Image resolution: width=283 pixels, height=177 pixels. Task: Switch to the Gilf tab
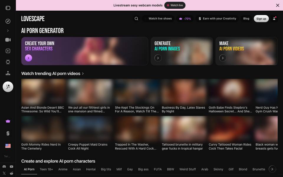click(231, 169)
